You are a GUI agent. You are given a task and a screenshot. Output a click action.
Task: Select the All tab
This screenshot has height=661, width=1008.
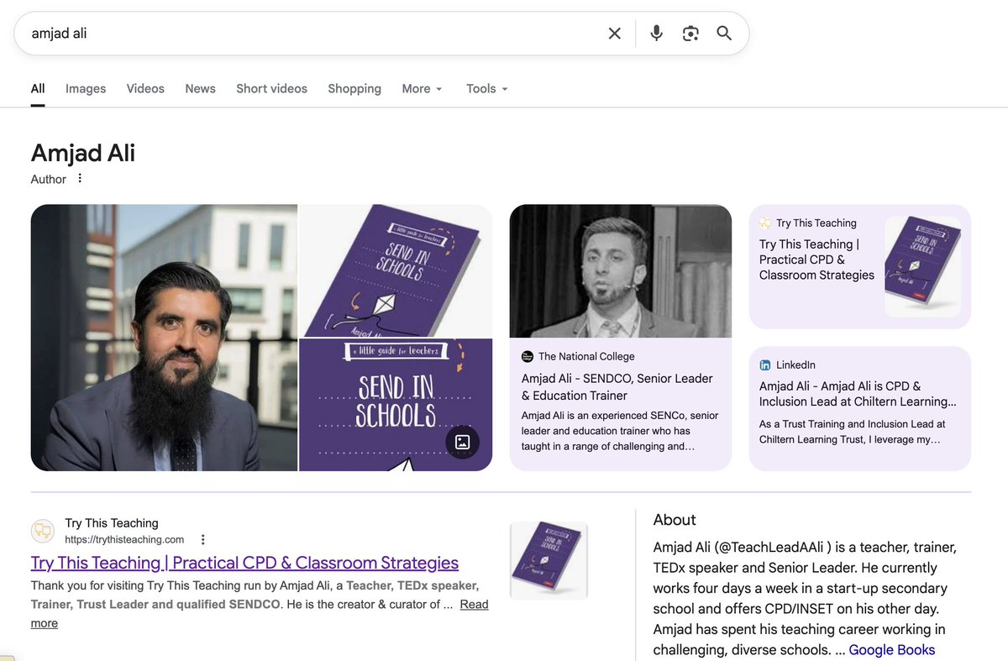[38, 89]
